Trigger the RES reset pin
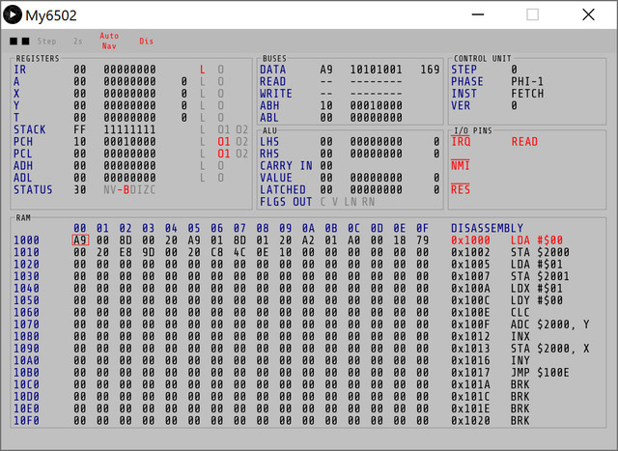 click(x=461, y=189)
